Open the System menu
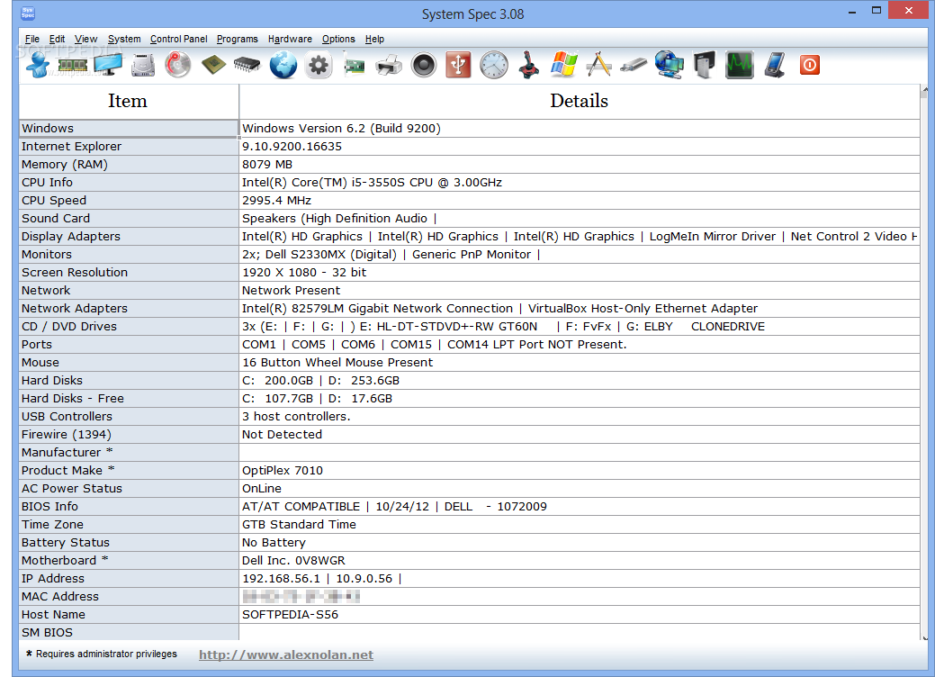The height and width of the screenshot is (677, 935). [124, 39]
